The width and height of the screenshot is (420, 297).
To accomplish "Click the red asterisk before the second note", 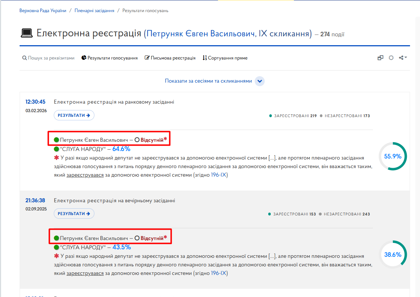I will click(x=56, y=256).
